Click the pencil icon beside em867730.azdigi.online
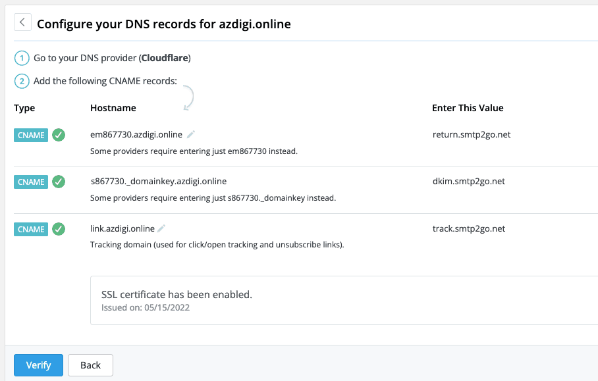The width and height of the screenshot is (598, 381). pos(190,134)
